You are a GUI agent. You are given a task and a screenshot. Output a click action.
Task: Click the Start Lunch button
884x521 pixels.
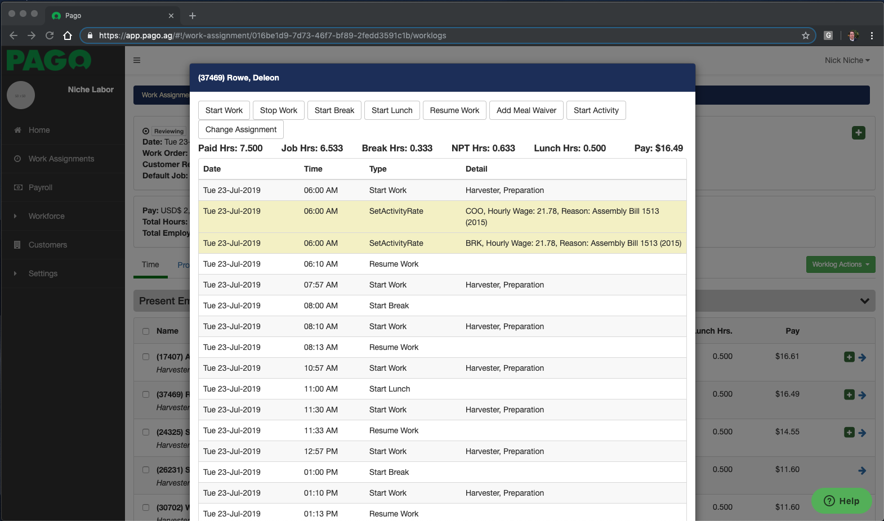(x=392, y=110)
